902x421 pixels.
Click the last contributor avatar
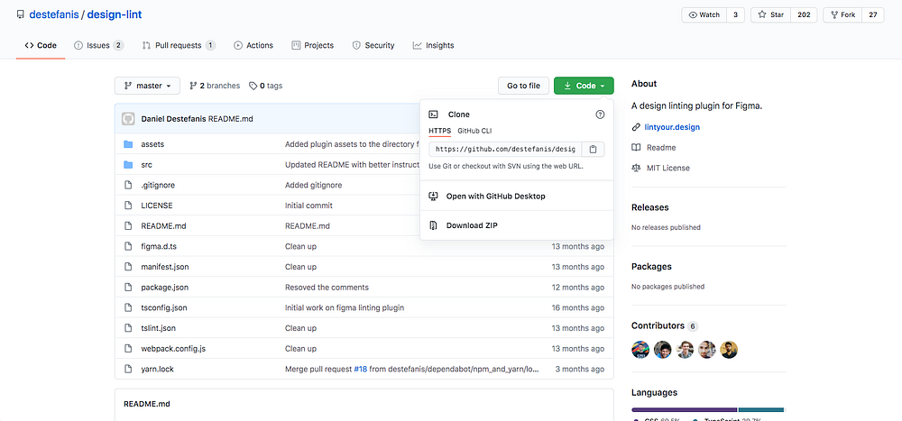coord(729,350)
